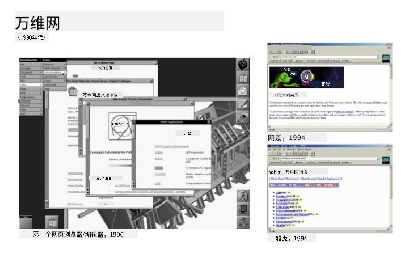Click the top NeXT dock icon
The height and width of the screenshot is (258, 413).
(243, 63)
